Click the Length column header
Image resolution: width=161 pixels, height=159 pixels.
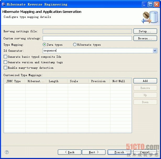coord(57,81)
